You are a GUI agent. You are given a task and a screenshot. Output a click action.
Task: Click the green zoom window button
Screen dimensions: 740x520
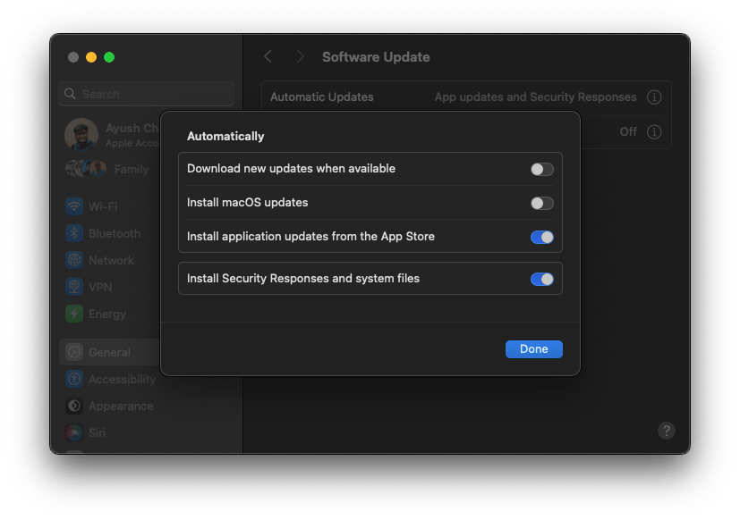(109, 57)
